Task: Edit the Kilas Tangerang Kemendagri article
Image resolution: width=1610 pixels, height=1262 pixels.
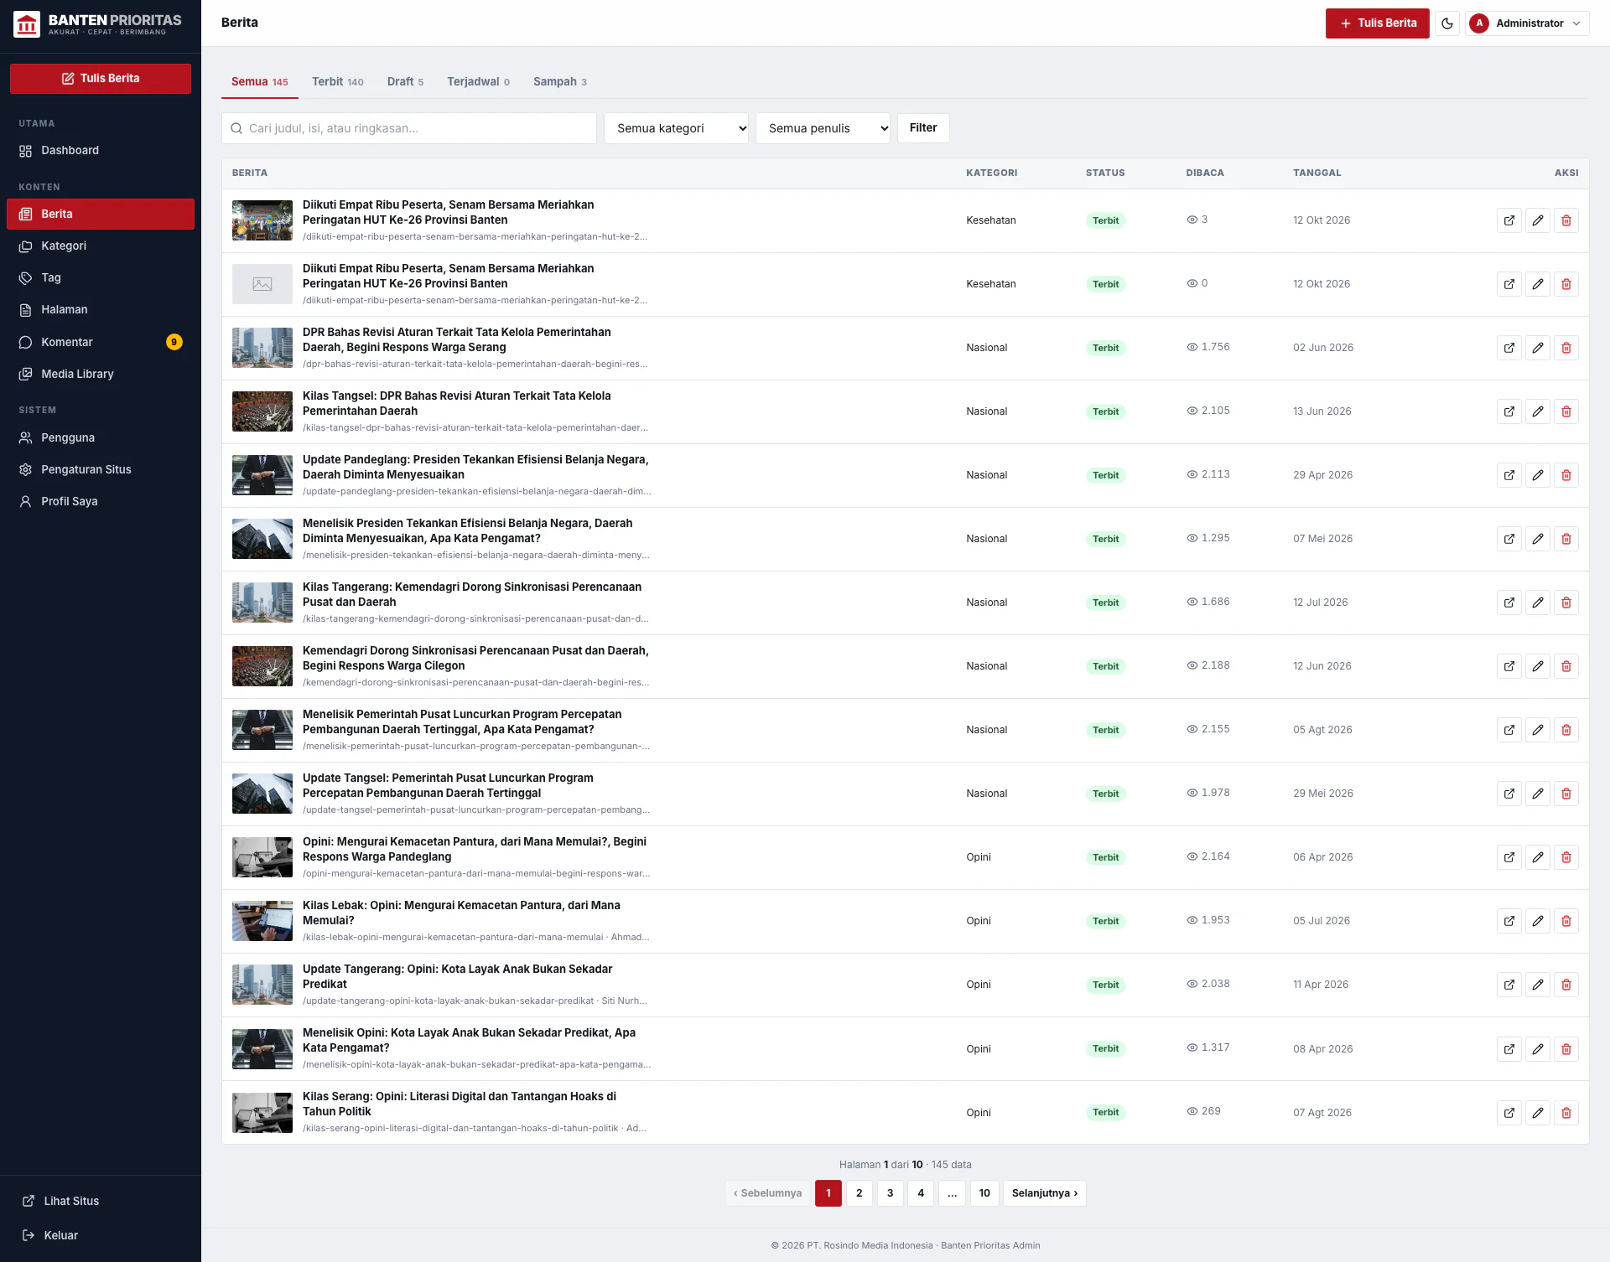Action: [x=1538, y=603]
